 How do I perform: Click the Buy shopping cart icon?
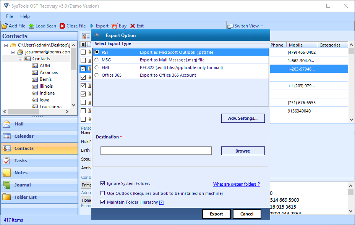click(x=115, y=26)
